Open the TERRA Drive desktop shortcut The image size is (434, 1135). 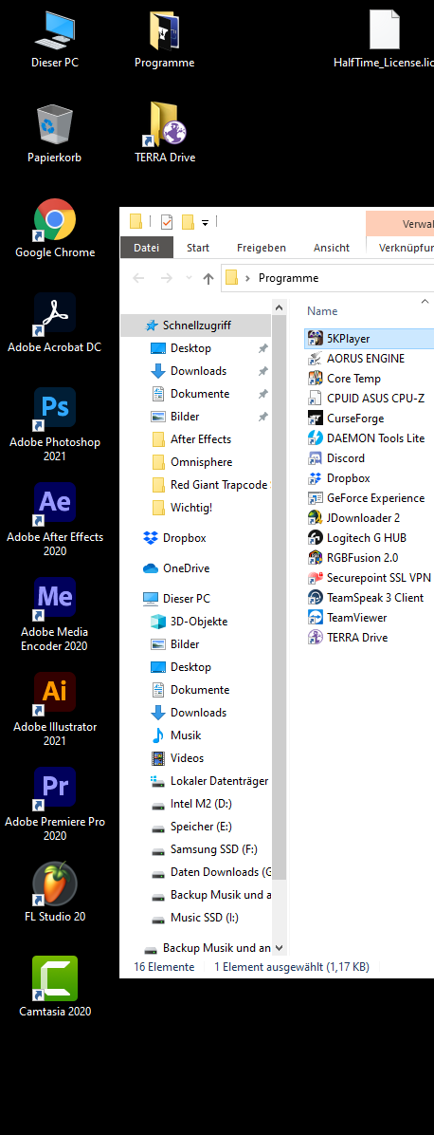(x=164, y=135)
